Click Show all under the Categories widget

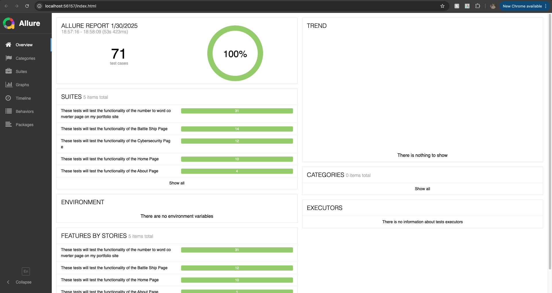[x=422, y=189]
